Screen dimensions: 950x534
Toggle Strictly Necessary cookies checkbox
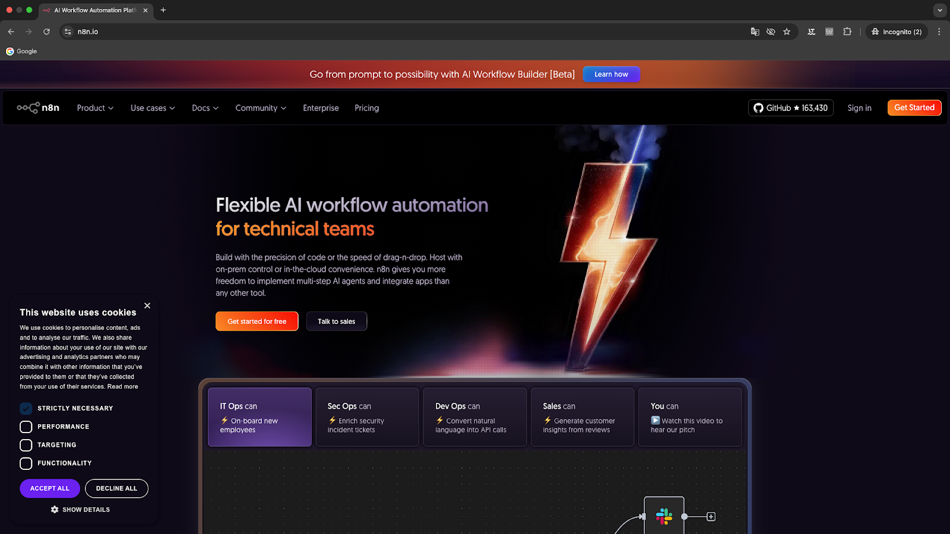26,408
